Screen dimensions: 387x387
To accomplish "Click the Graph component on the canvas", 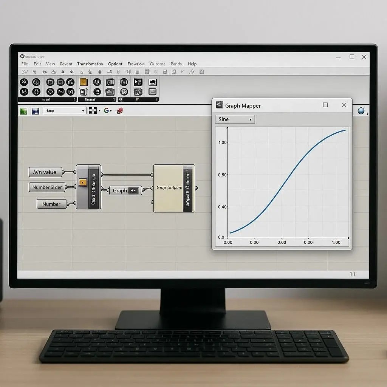I will tap(125, 190).
